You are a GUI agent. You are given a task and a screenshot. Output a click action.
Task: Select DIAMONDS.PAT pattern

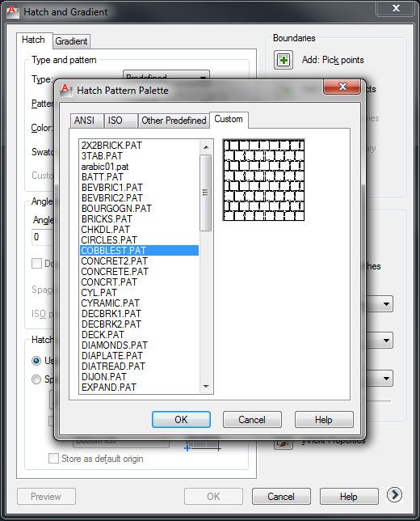click(x=140, y=345)
